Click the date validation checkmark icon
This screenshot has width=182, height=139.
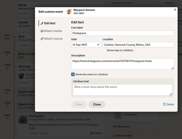pyautogui.click(x=98, y=44)
